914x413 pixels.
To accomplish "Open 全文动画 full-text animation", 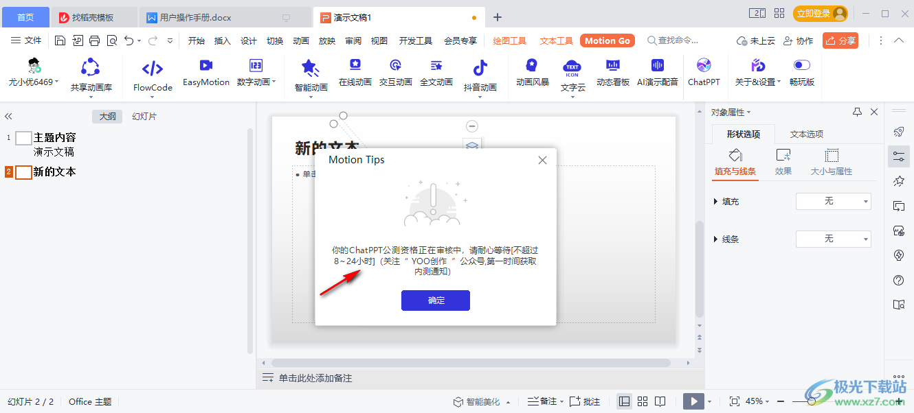I will [x=436, y=73].
